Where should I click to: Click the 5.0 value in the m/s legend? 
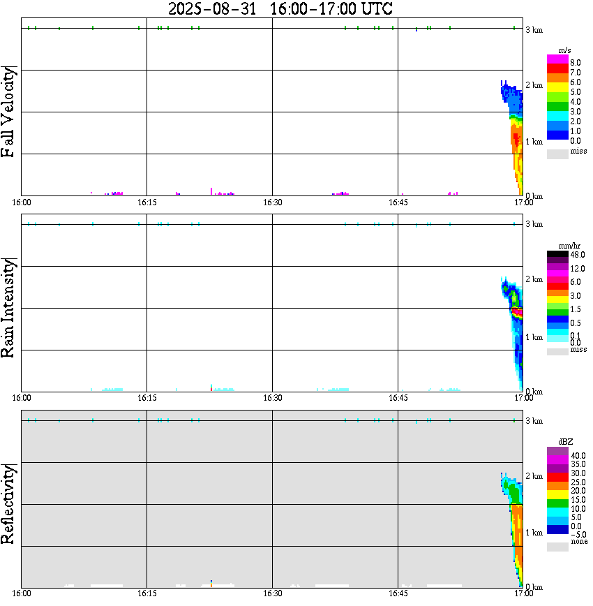[576, 92]
